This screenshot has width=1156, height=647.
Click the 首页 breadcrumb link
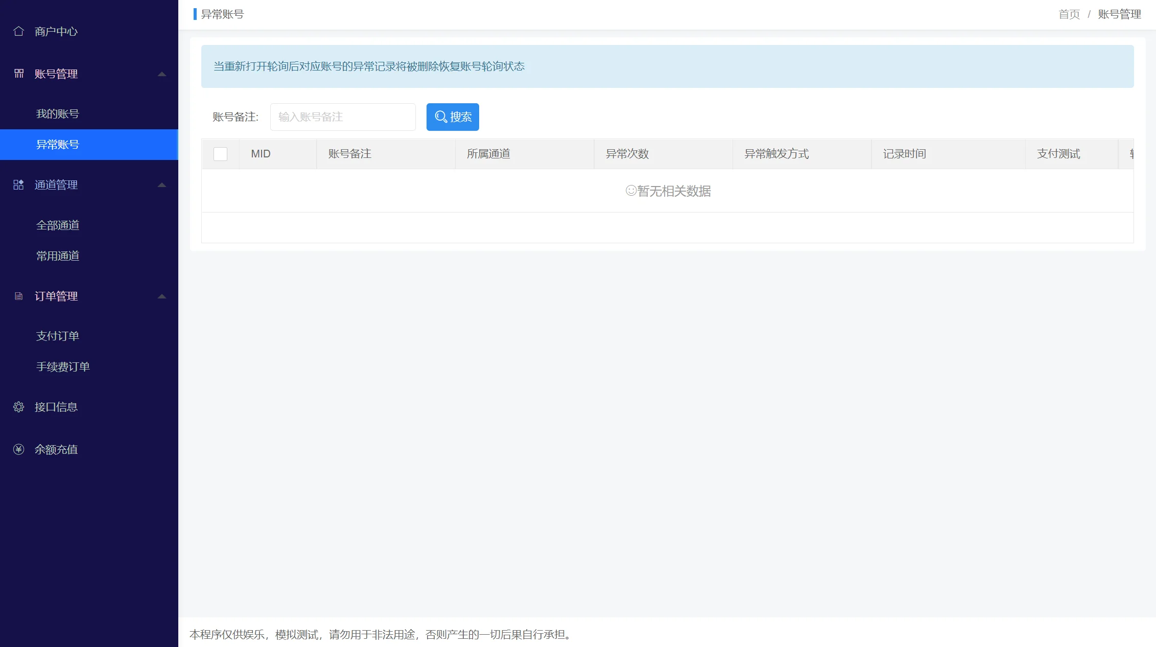pyautogui.click(x=1069, y=14)
